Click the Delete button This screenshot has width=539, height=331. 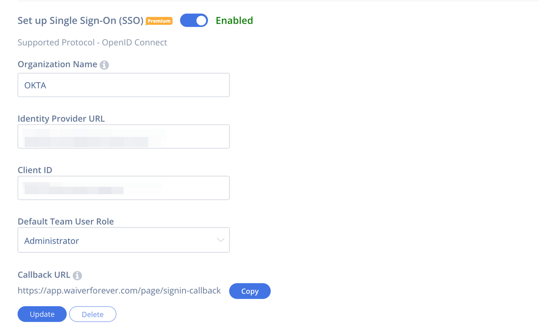[x=93, y=314]
